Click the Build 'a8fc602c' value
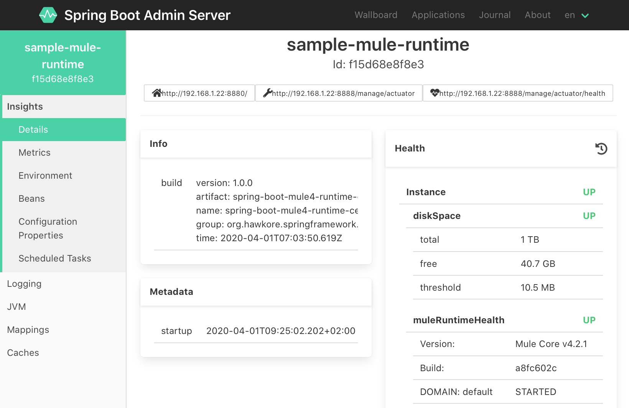This screenshot has width=629, height=408. (536, 368)
